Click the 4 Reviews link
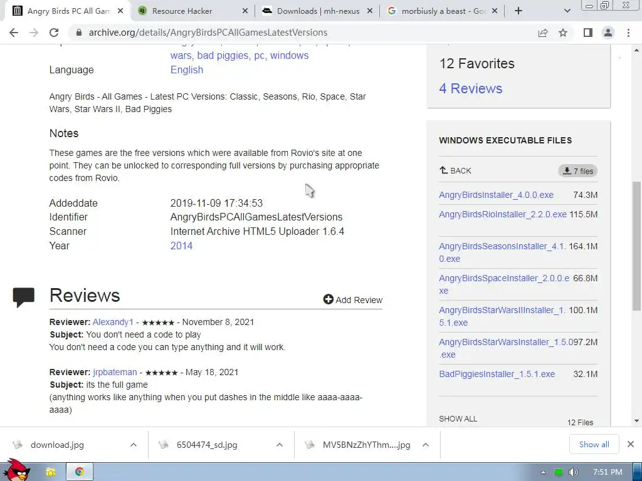Screen dimensions: 642x481 470,88
